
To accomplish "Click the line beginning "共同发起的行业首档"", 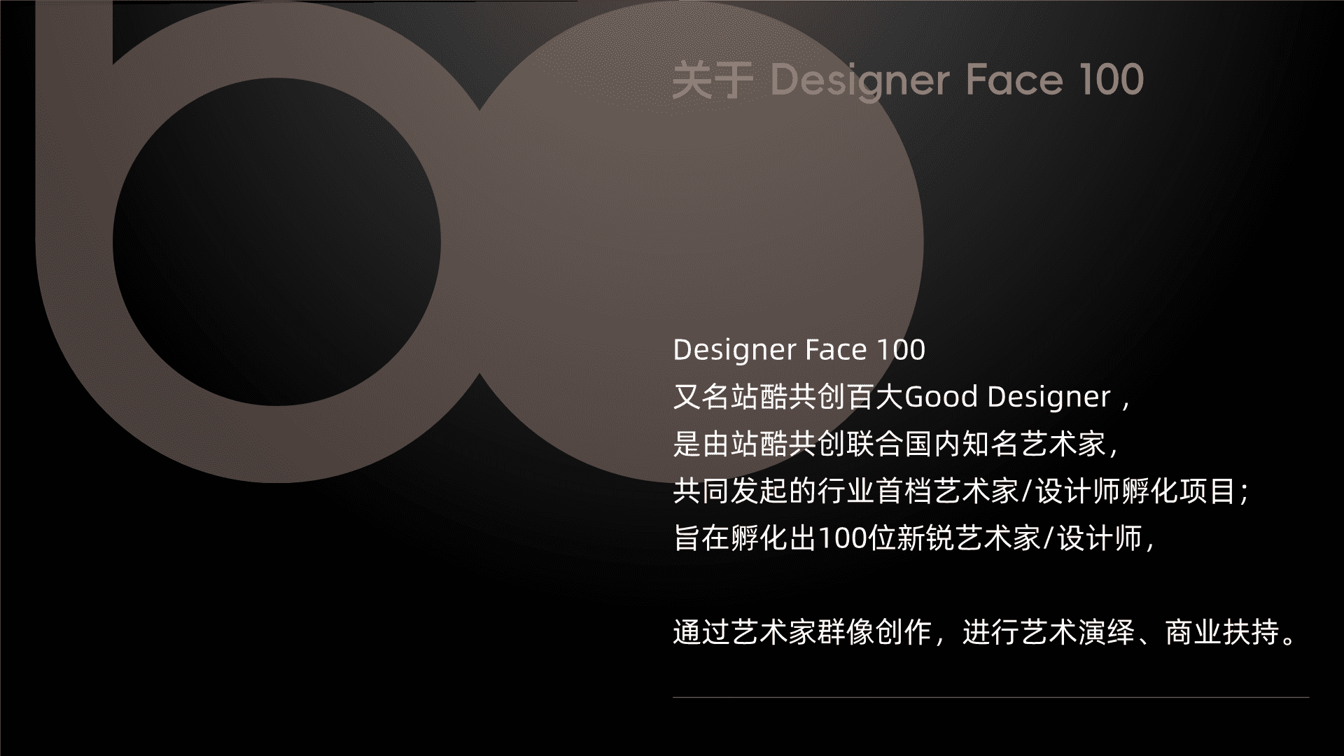I will coord(961,491).
